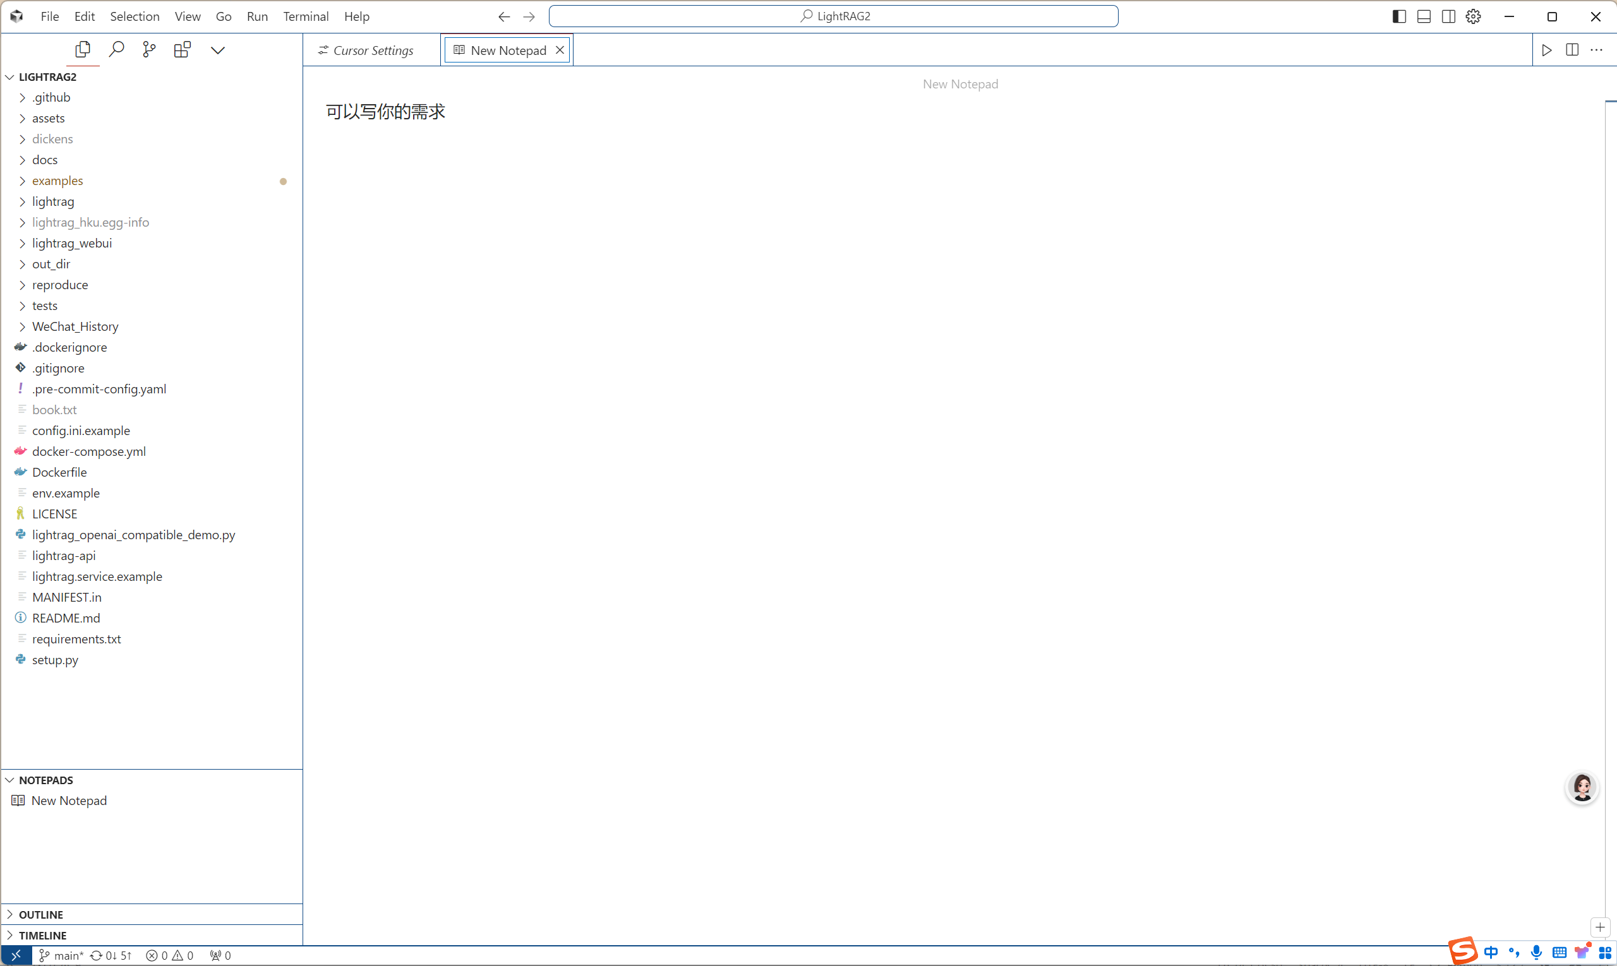The width and height of the screenshot is (1617, 966).
Task: Open the Extensions view icon
Action: (x=183, y=49)
